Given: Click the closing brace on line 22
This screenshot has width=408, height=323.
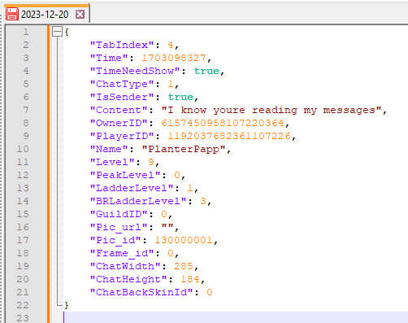Looking at the screenshot, I should click(67, 305).
